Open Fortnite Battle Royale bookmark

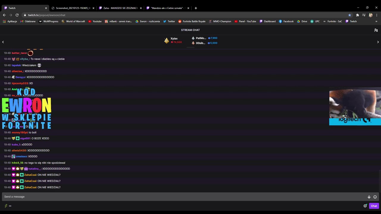pyautogui.click(x=192, y=21)
